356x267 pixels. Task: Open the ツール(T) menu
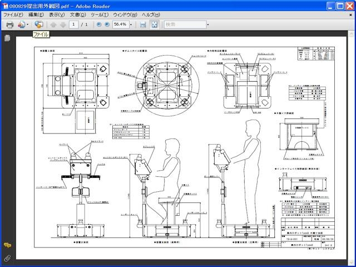100,15
